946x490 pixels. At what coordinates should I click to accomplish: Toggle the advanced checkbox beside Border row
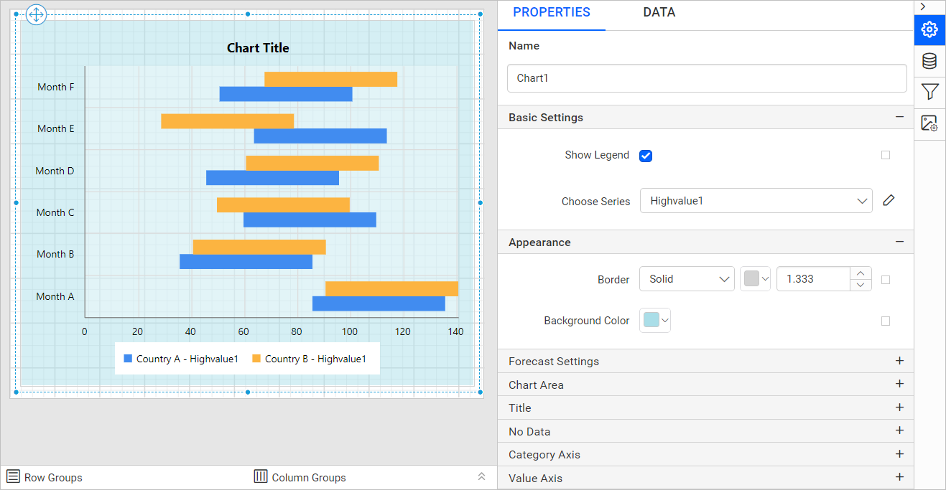point(885,280)
